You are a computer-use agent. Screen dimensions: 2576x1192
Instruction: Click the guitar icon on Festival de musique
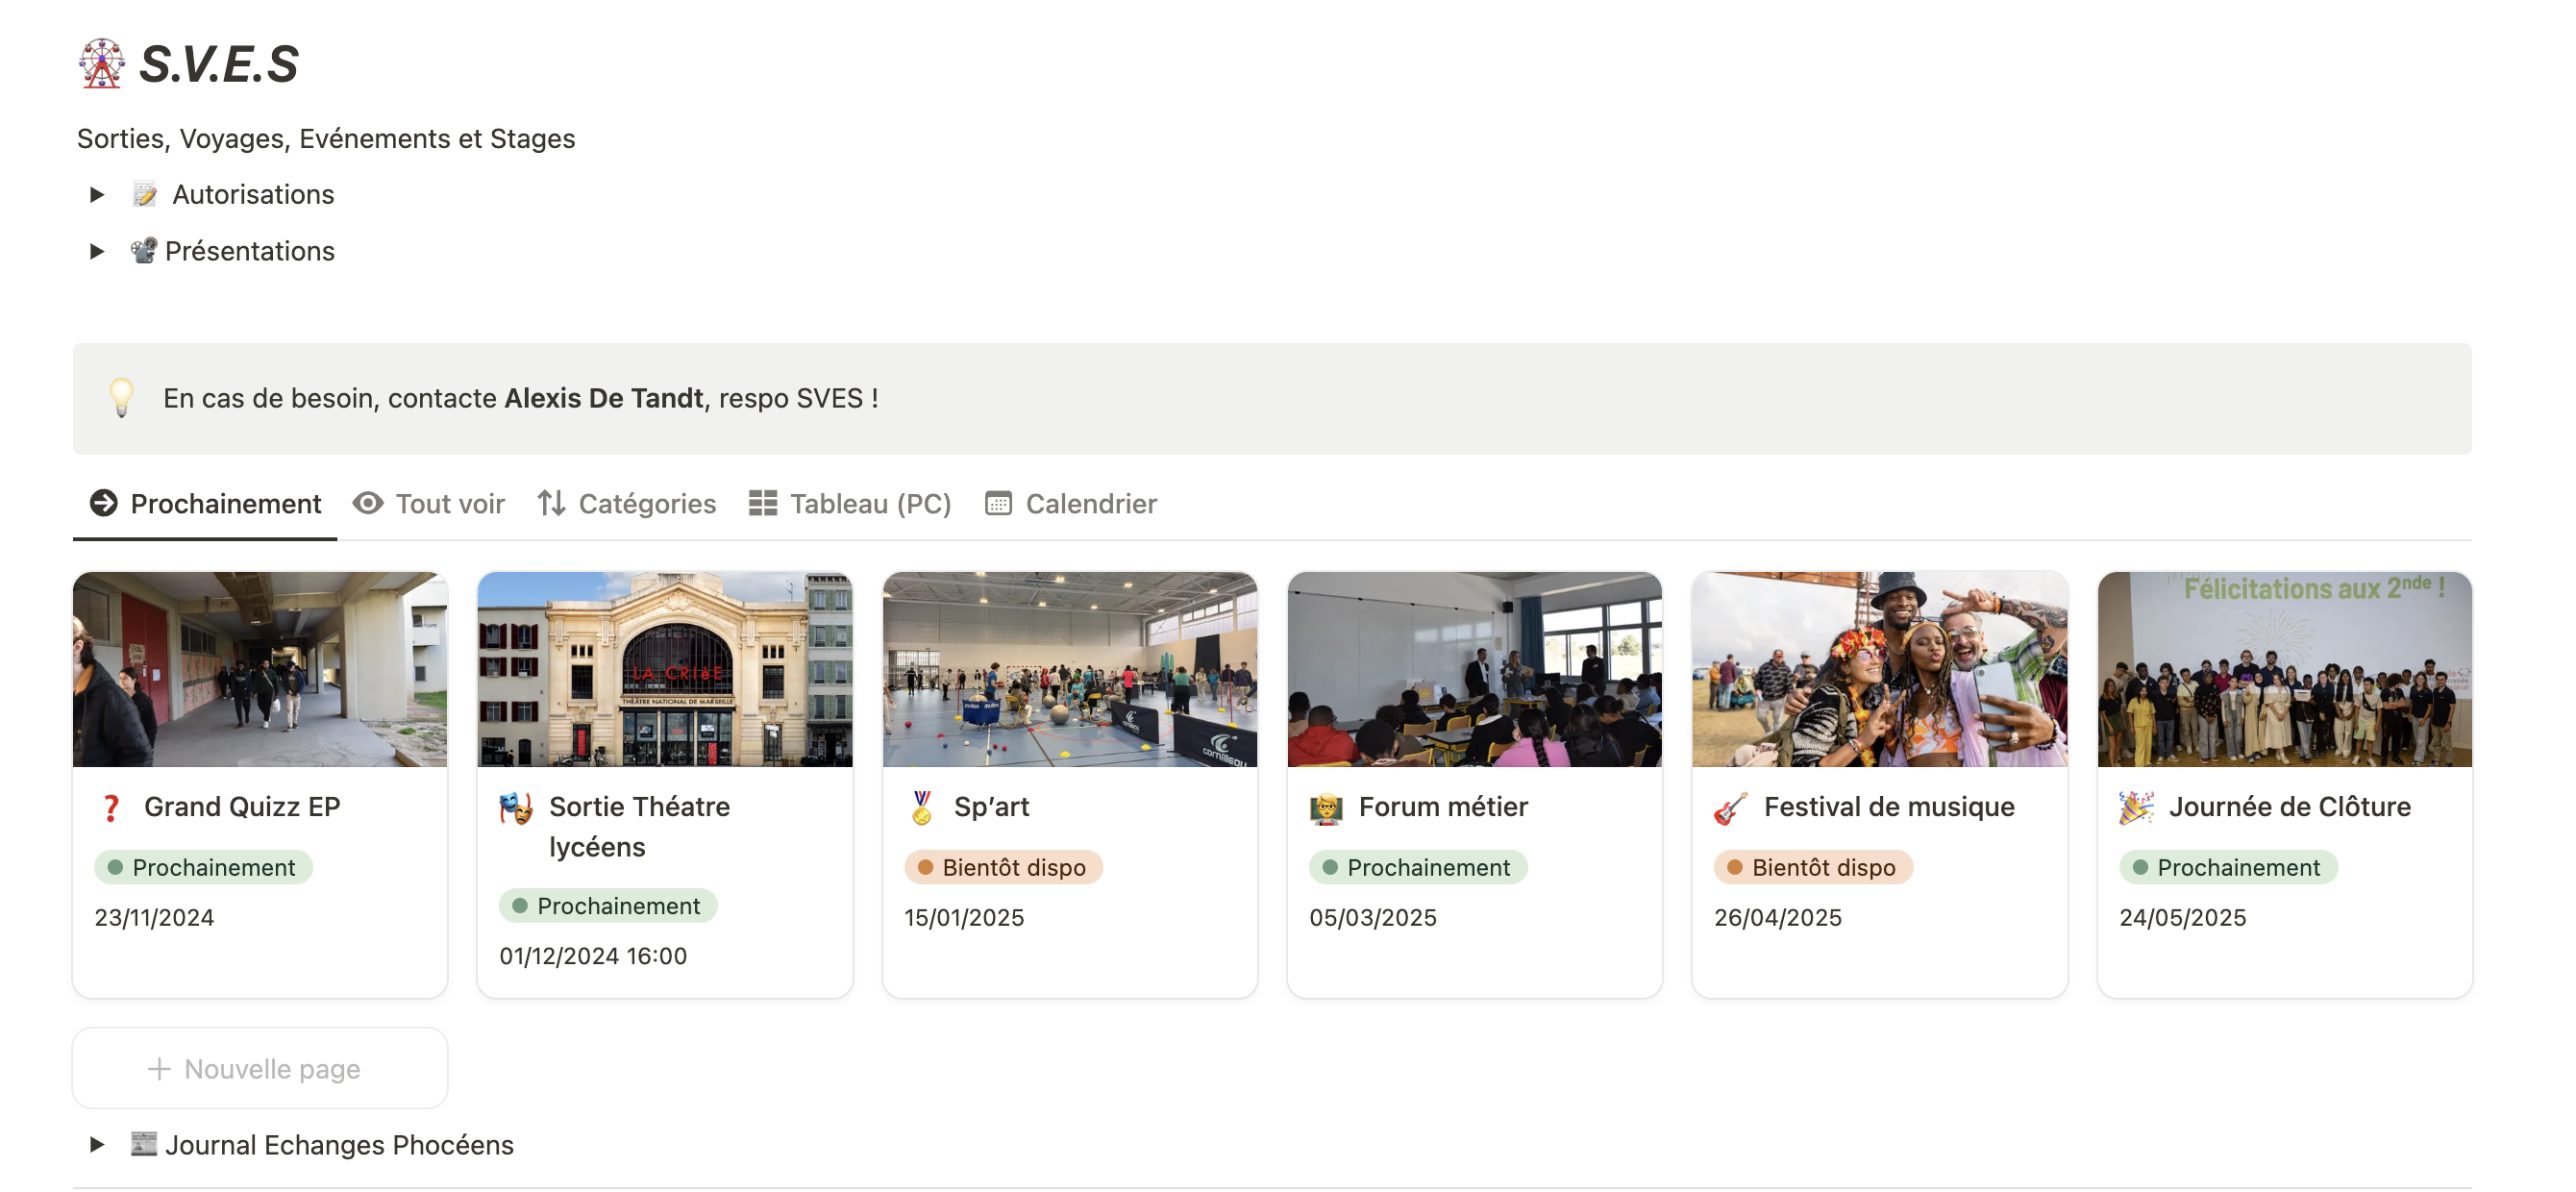pos(1730,807)
